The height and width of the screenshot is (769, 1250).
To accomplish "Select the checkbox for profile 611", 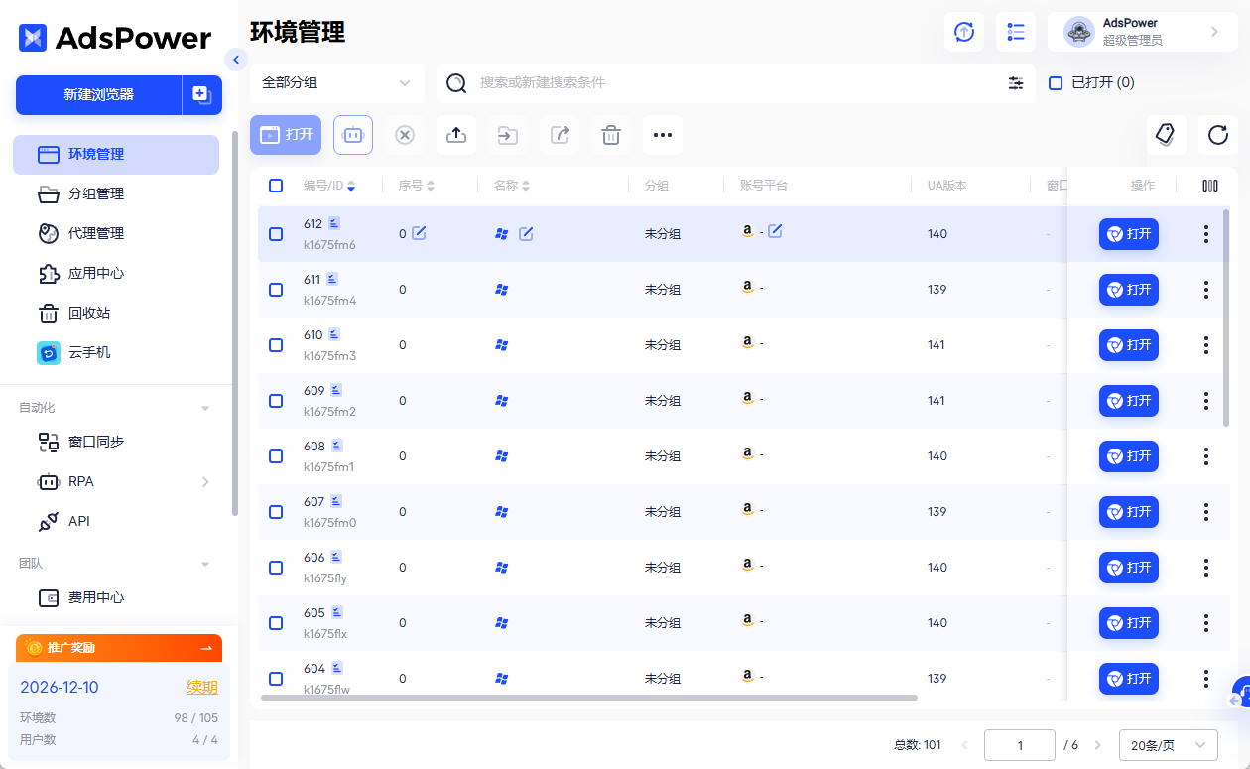I will click(276, 290).
